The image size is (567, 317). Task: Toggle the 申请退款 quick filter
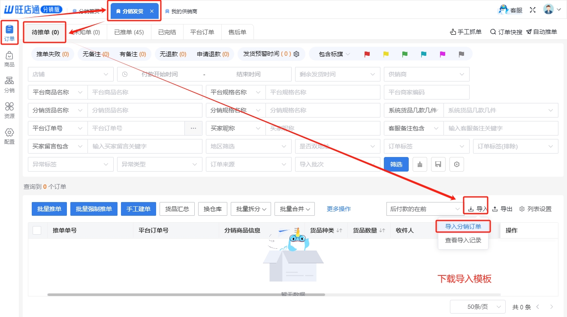click(213, 54)
